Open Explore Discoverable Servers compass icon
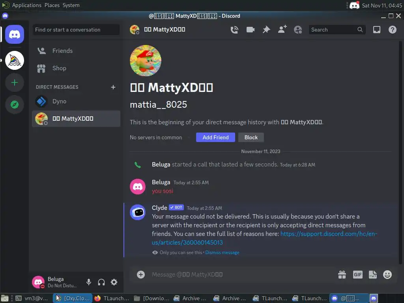 15,105
